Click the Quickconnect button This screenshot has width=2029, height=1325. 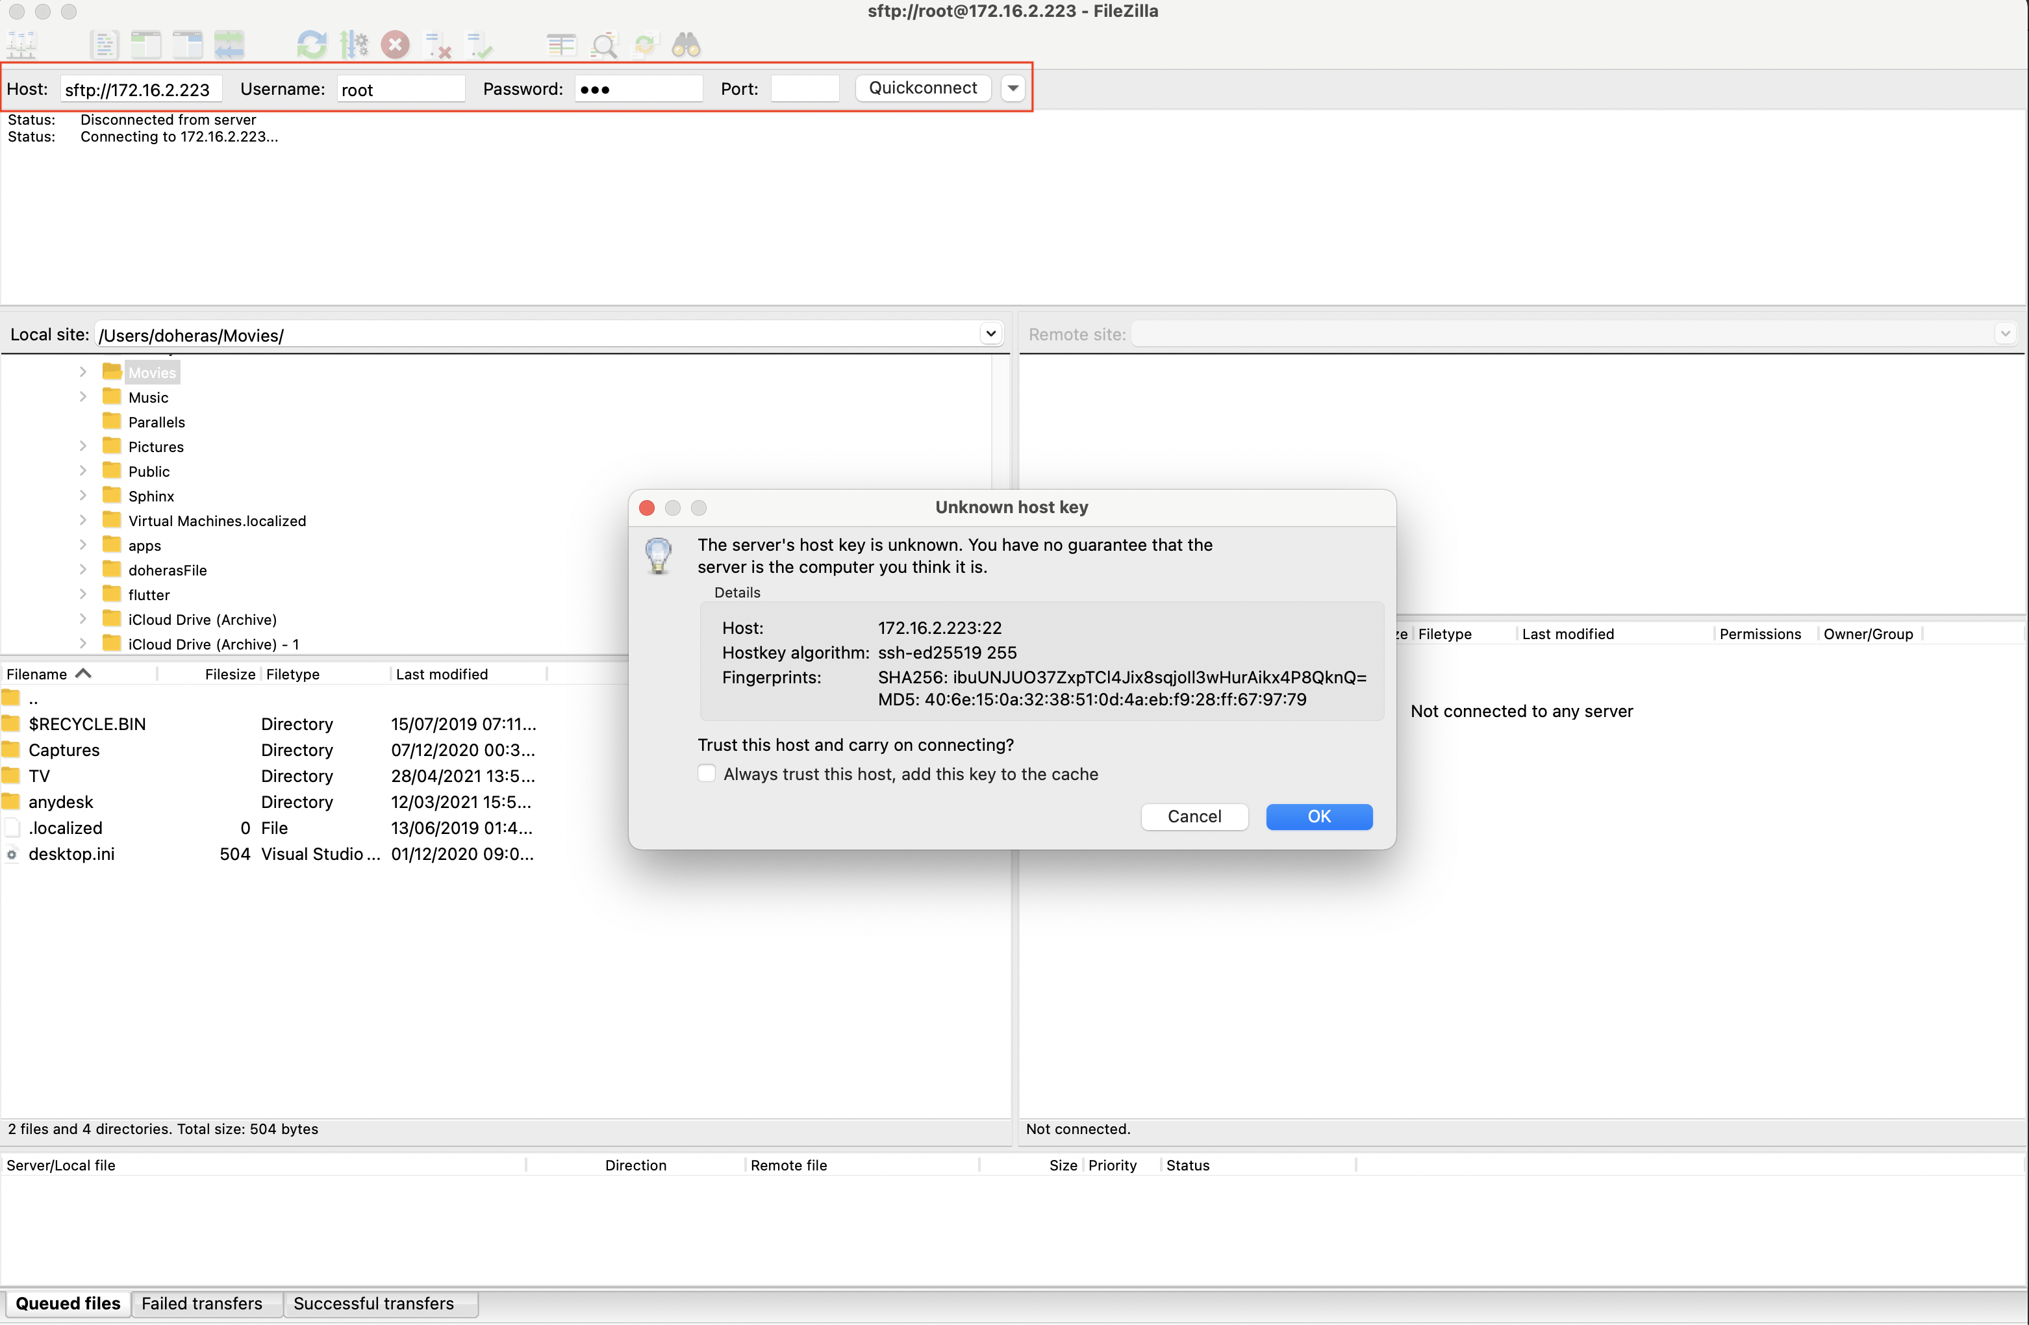tap(922, 88)
